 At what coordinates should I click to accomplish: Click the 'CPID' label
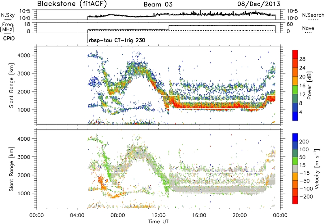[9, 38]
